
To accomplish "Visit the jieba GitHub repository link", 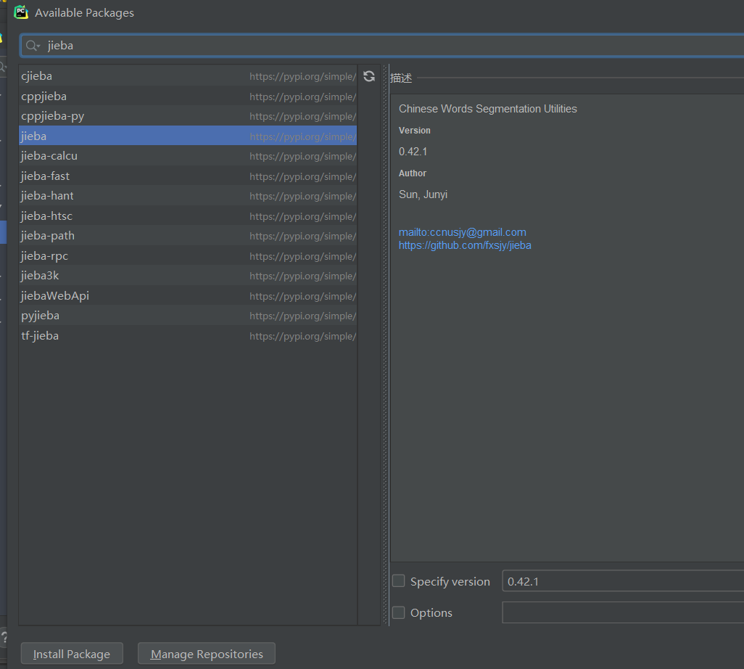I will (x=465, y=245).
